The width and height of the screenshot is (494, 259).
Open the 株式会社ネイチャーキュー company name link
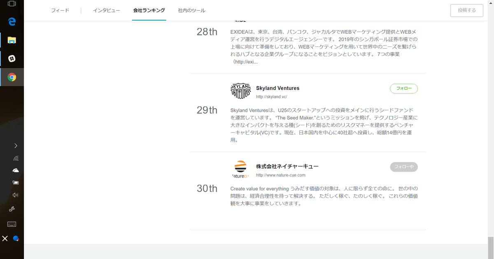pos(287,166)
